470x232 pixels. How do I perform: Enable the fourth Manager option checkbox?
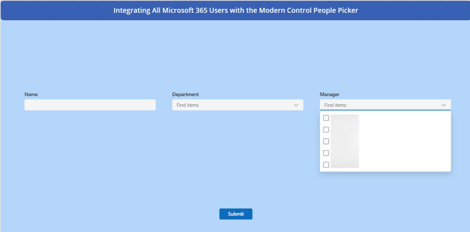pos(326,153)
